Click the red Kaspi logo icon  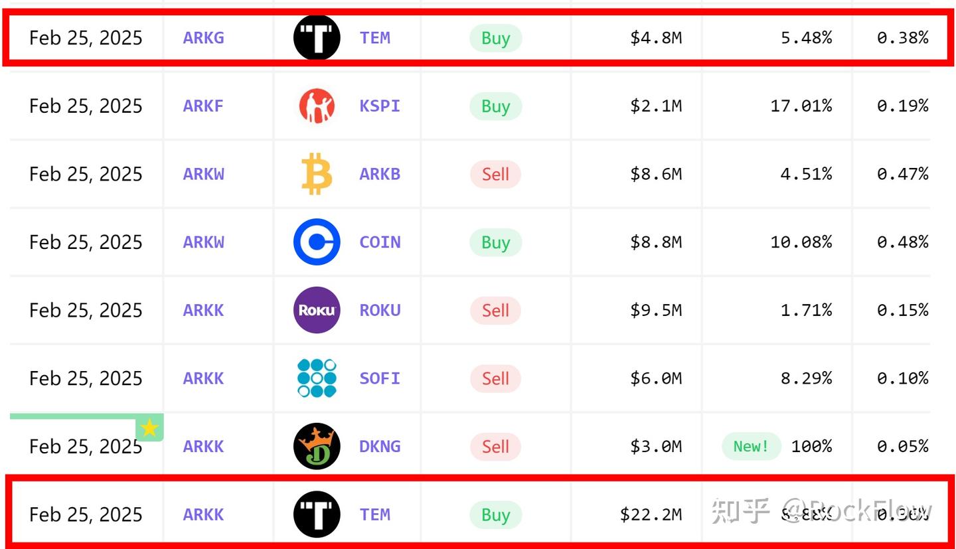pyautogui.click(x=317, y=106)
